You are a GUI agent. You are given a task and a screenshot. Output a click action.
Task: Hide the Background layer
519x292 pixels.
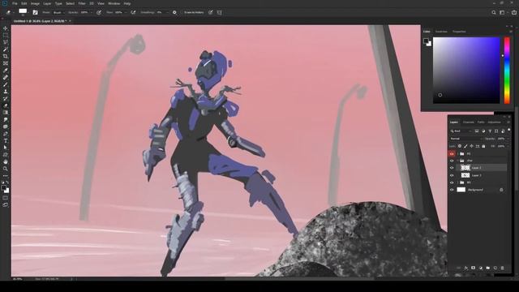click(x=452, y=190)
